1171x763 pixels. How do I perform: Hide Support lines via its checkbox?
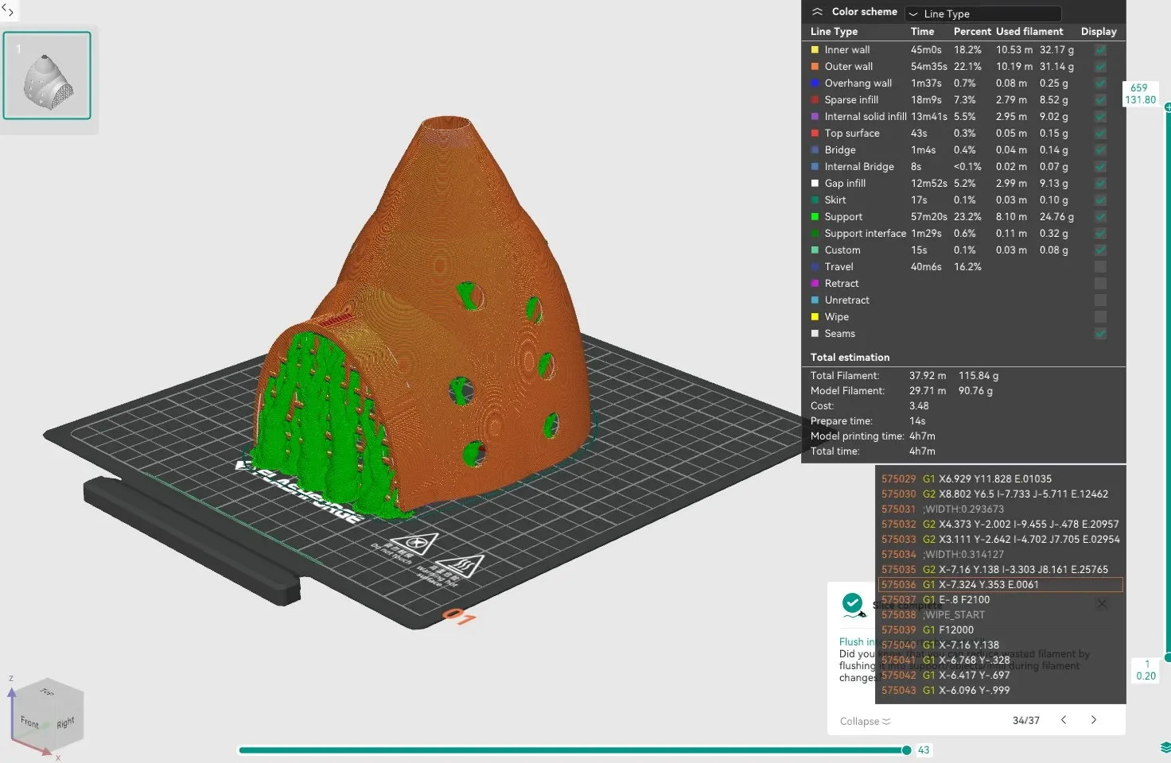coord(1100,216)
